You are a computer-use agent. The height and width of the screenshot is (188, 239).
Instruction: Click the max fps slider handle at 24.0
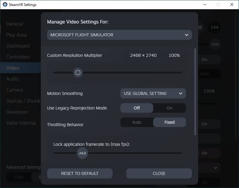tap(82, 153)
